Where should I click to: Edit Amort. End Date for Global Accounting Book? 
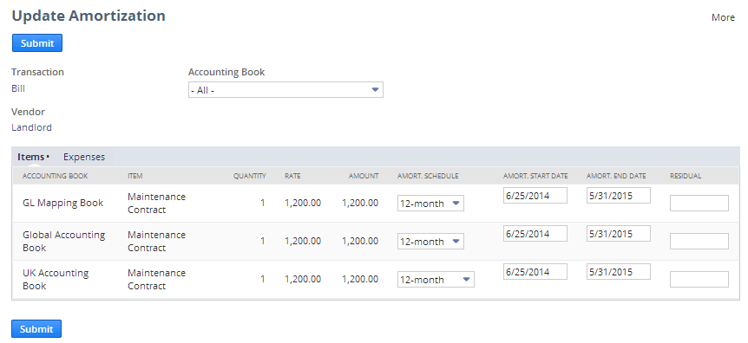pyautogui.click(x=619, y=234)
